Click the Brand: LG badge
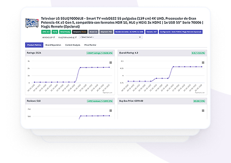The height and width of the screenshot is (163, 231). coord(93,32)
